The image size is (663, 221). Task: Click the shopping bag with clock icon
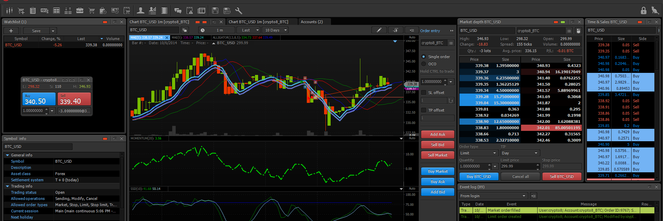tap(103, 11)
